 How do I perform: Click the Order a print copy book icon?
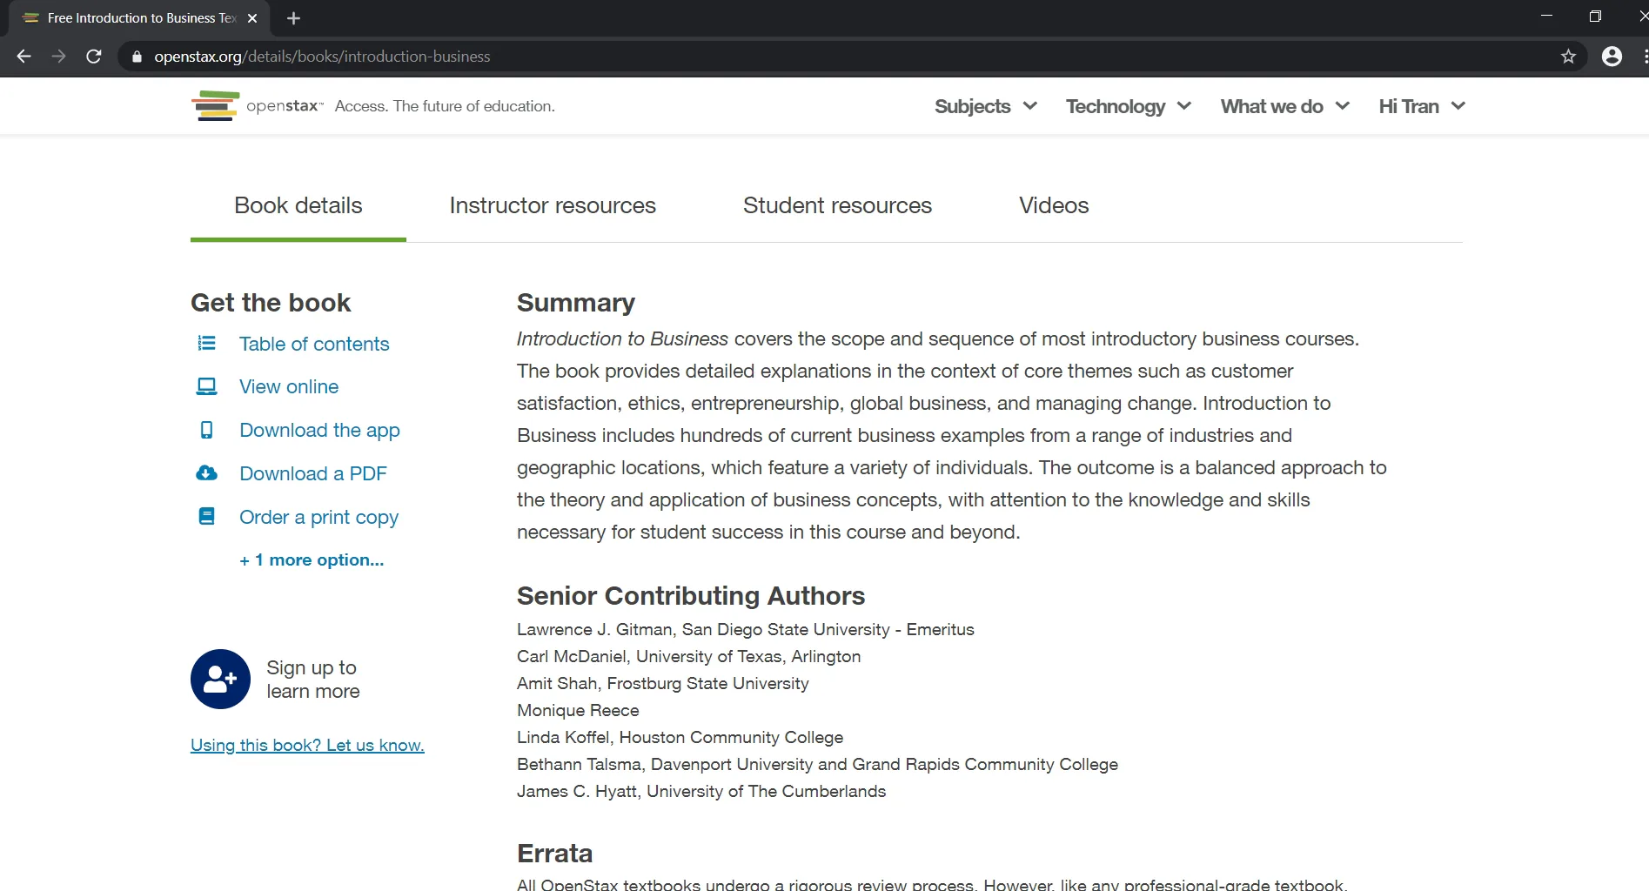206,516
